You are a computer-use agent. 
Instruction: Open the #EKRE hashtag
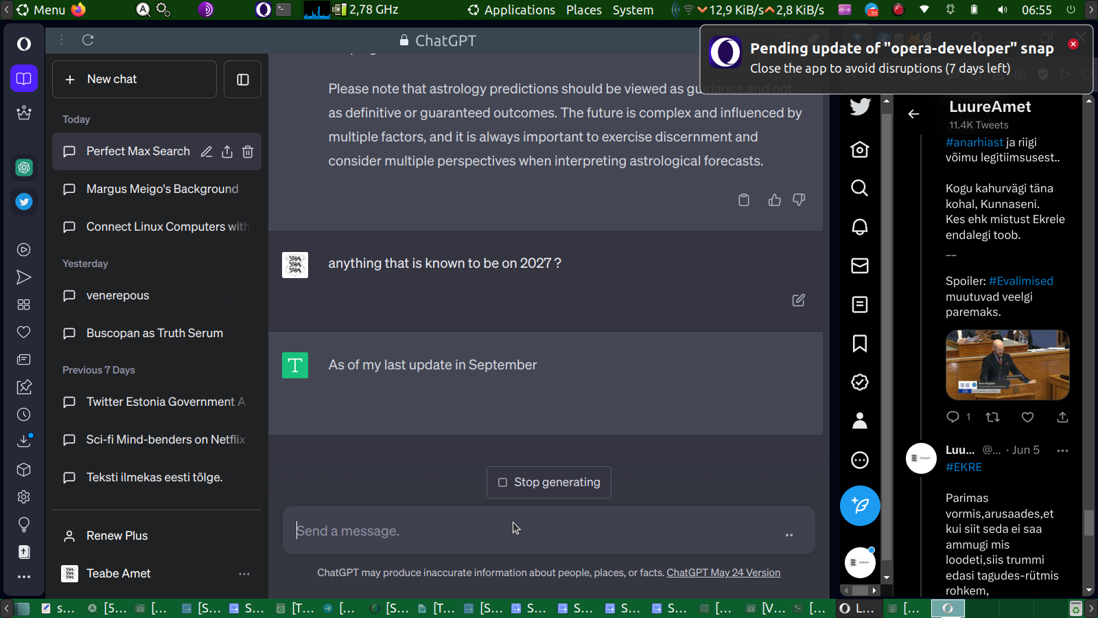(x=963, y=467)
